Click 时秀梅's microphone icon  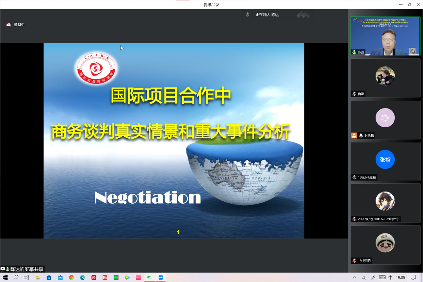pyautogui.click(x=361, y=136)
